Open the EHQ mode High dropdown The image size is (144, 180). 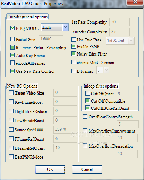(x=55, y=27)
